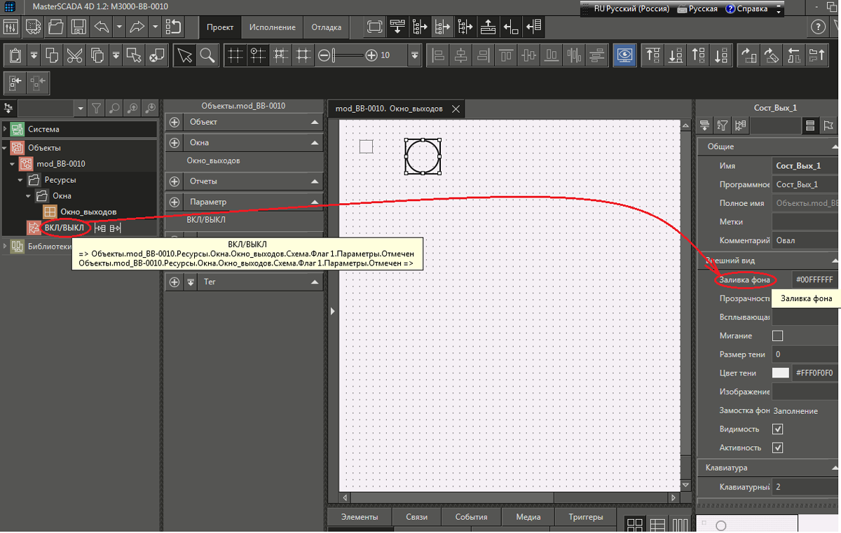Select Окно_выходов in the project tree
841x533 pixels.
pyautogui.click(x=88, y=212)
